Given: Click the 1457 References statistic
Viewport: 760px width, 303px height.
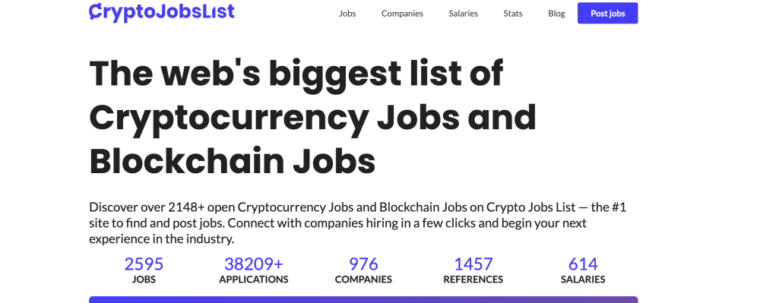Looking at the screenshot, I should [x=473, y=270].
